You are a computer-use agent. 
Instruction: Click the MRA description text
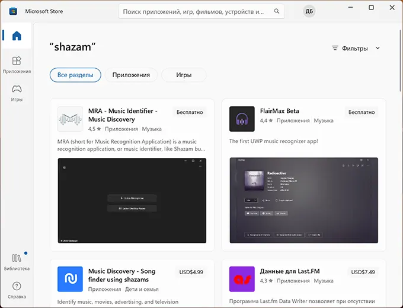pyautogui.click(x=131, y=145)
